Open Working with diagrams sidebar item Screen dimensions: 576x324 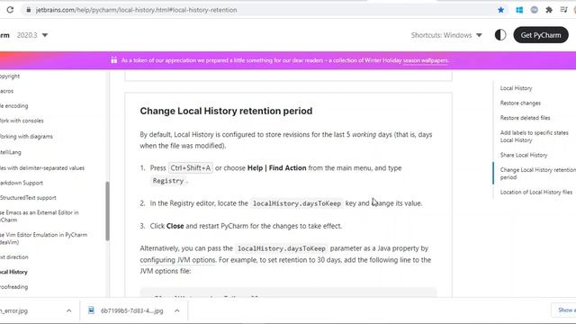click(x=26, y=136)
